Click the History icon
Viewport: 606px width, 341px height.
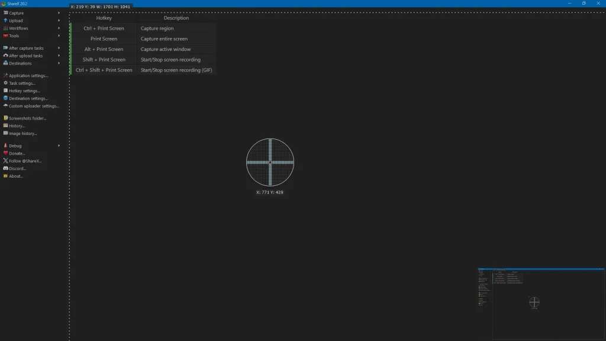click(5, 126)
